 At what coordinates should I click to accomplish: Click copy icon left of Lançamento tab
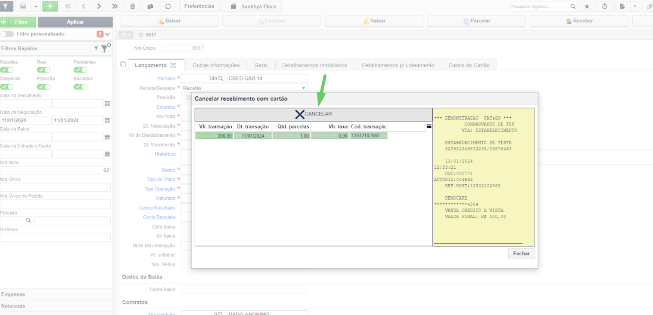[123, 64]
